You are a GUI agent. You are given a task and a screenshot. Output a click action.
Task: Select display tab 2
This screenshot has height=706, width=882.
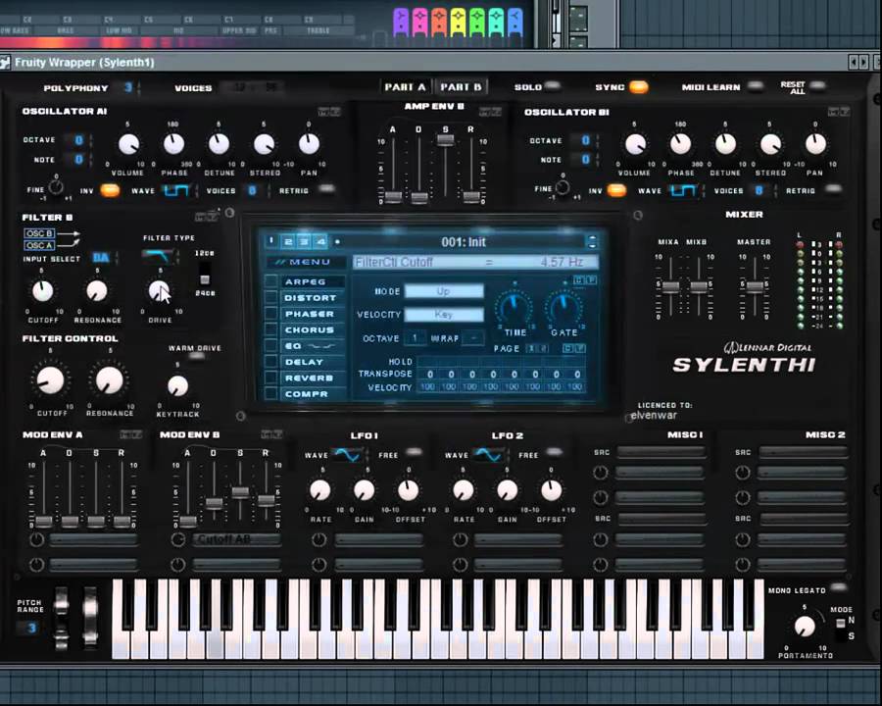pos(288,241)
